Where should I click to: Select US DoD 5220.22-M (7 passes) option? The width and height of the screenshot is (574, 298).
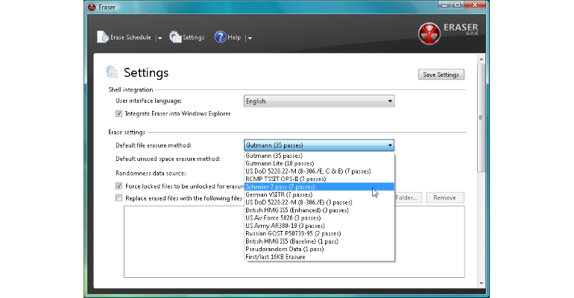(319, 171)
